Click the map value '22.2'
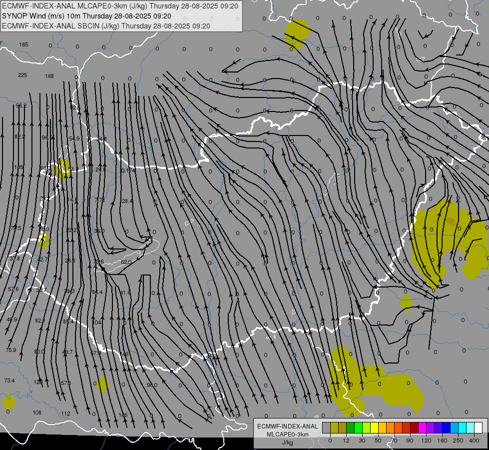 (71, 230)
